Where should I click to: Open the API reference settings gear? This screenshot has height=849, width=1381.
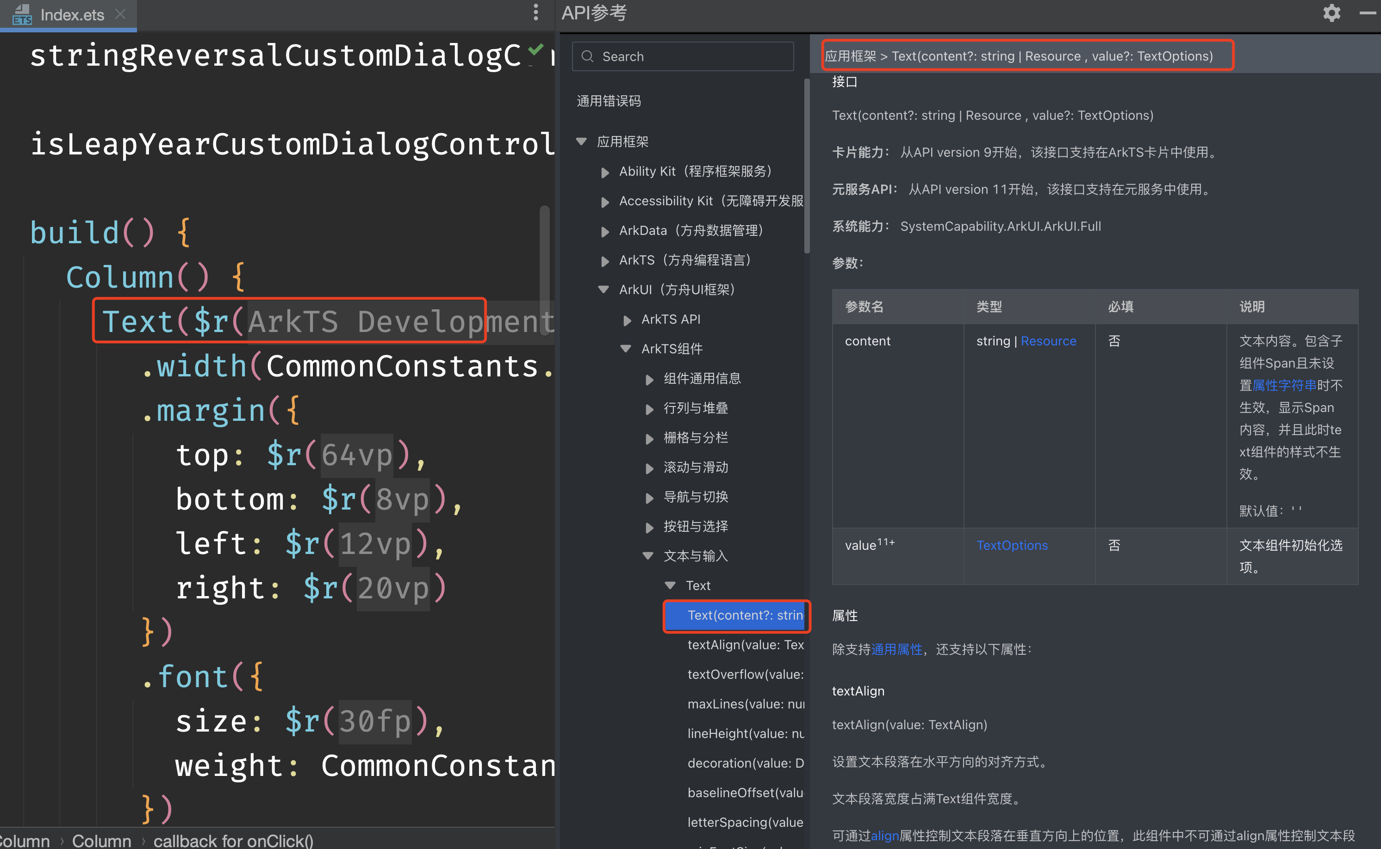click(1331, 13)
